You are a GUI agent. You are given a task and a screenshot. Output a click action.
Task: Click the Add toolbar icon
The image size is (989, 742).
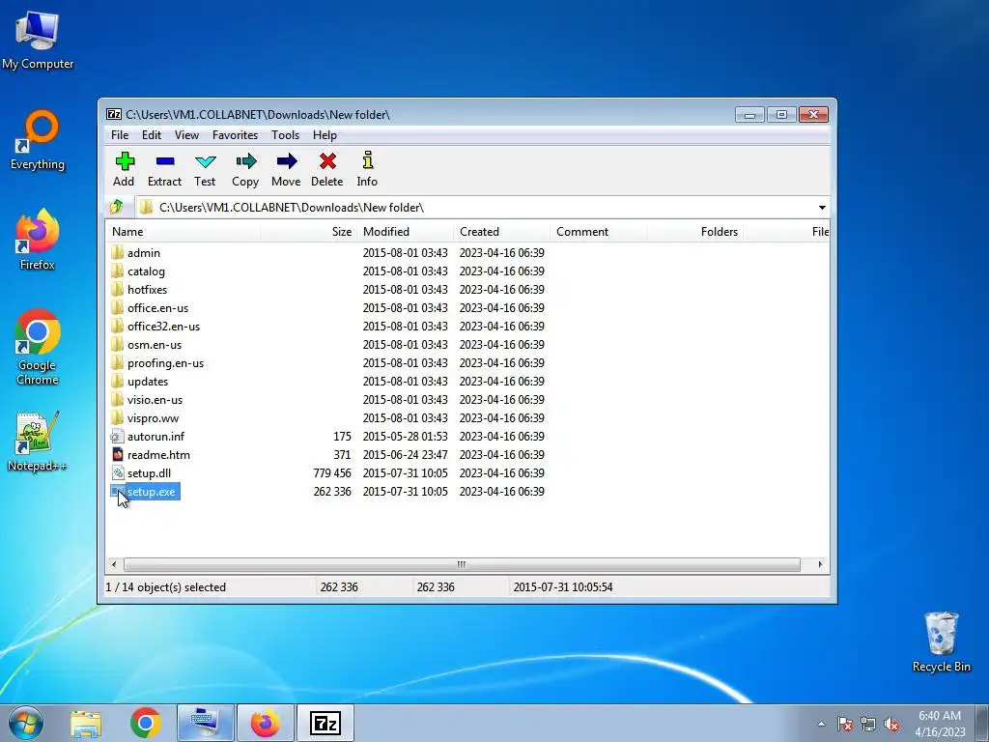pyautogui.click(x=125, y=161)
